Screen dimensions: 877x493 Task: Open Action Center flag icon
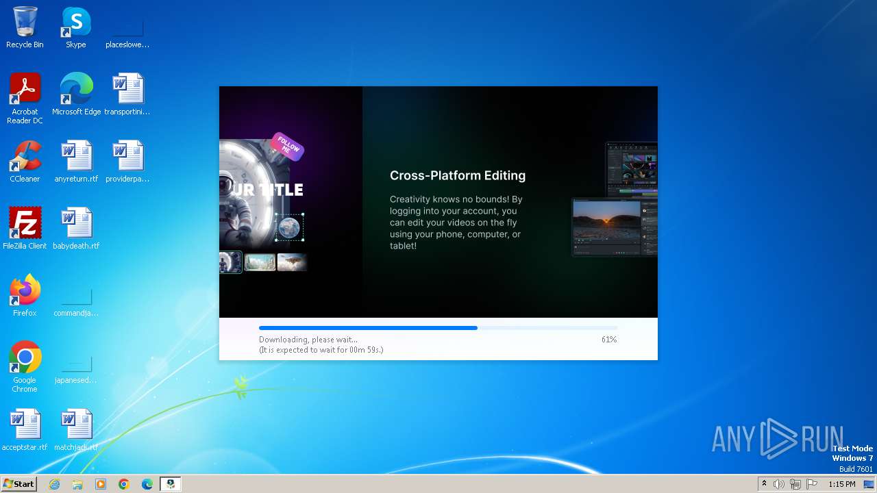coord(812,484)
